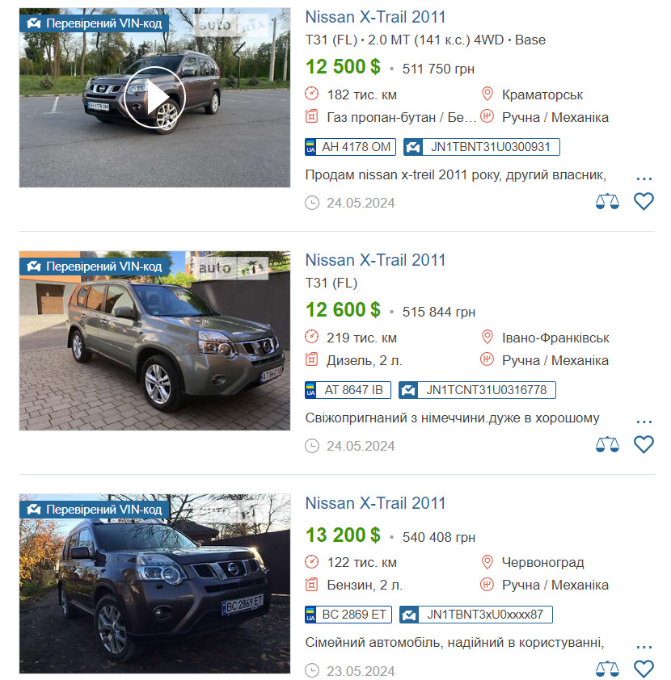Click license plate tag AH 4178 OM
The width and height of the screenshot is (671, 680).
click(x=350, y=147)
